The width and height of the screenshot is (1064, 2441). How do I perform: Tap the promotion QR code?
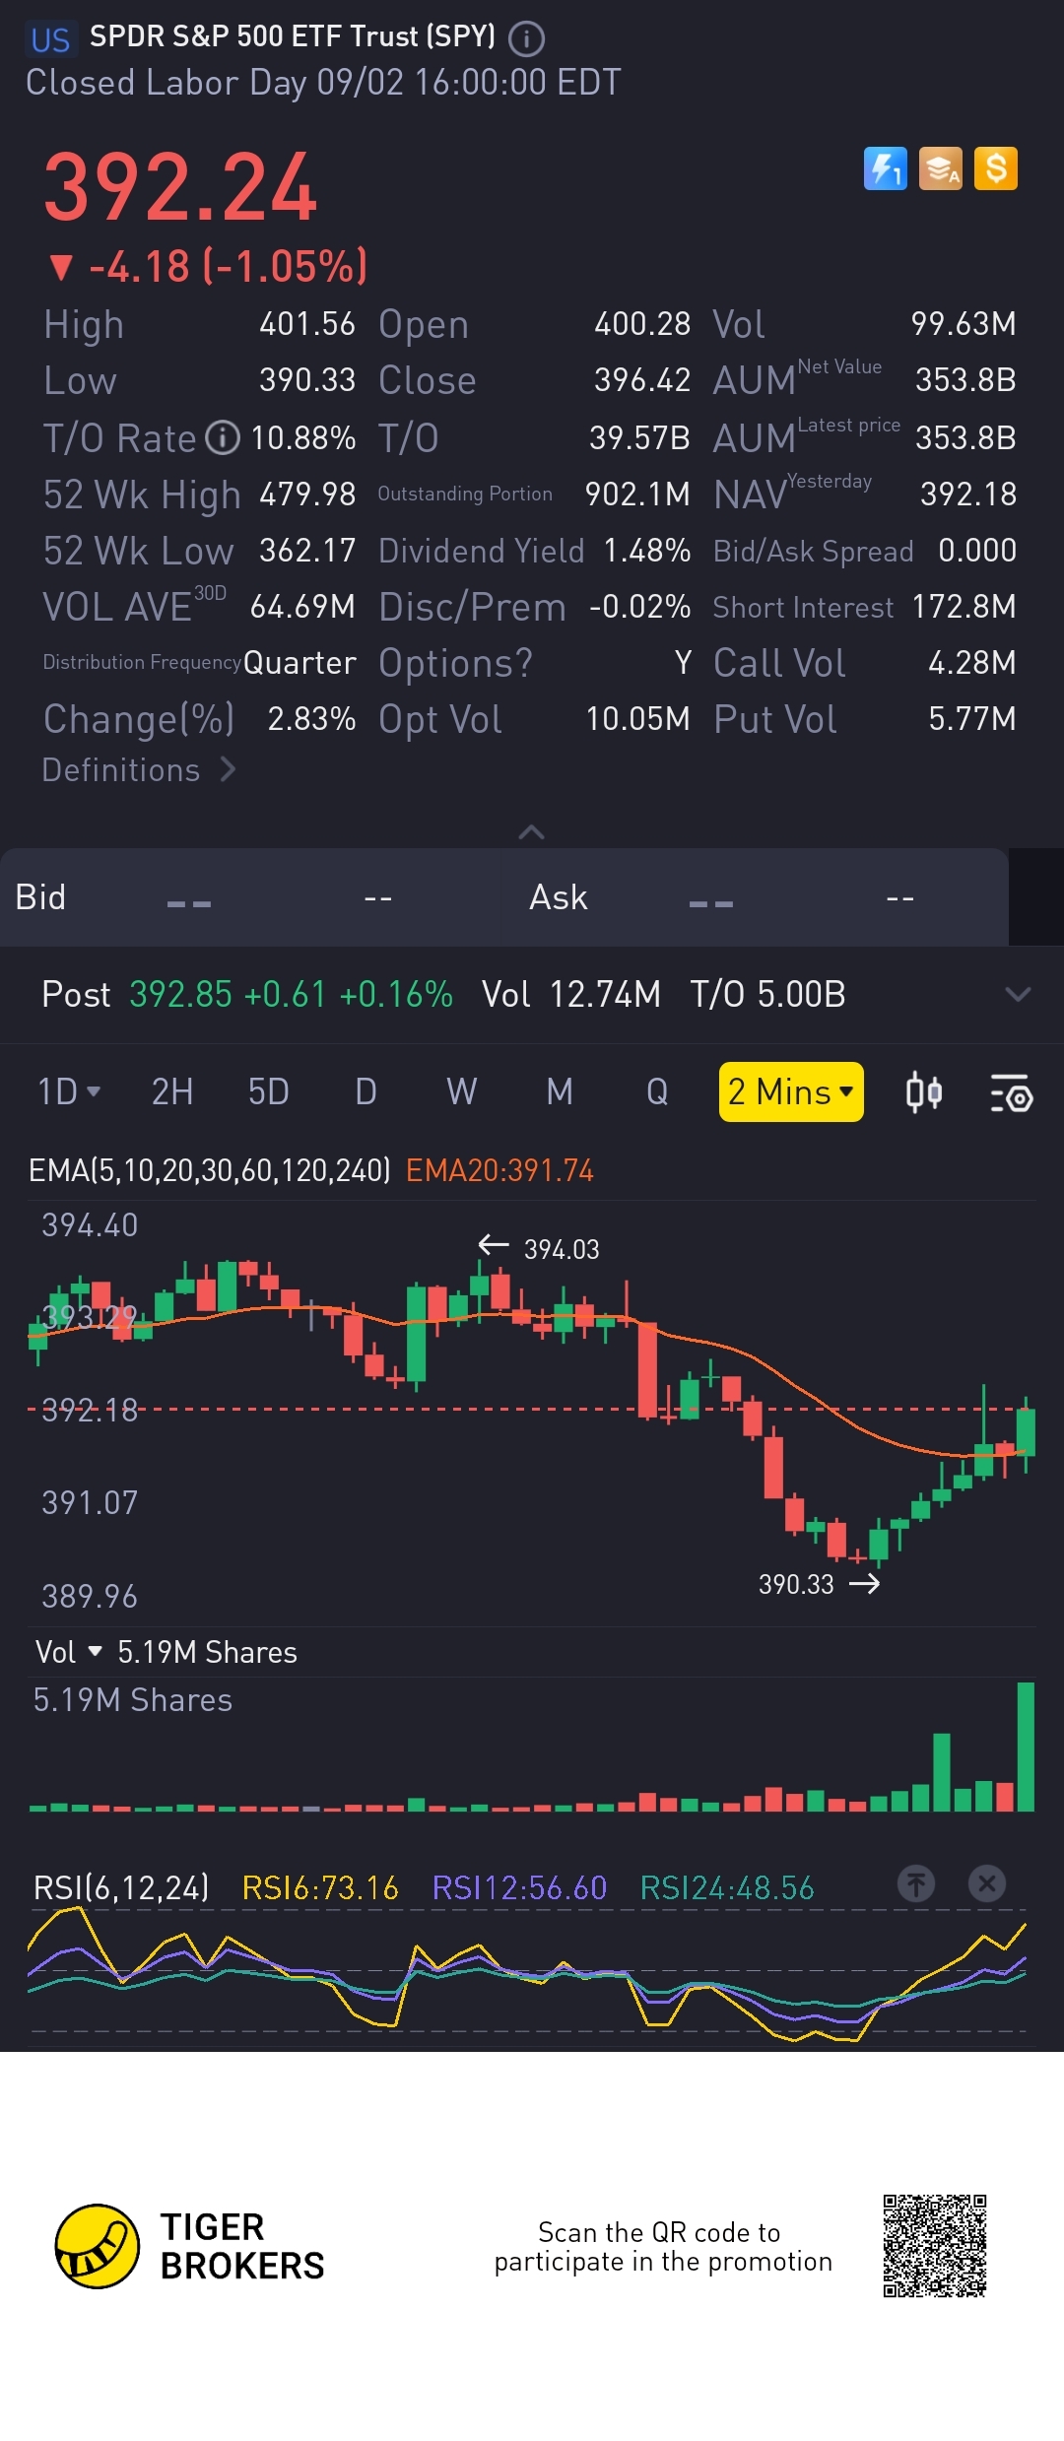[934, 2246]
